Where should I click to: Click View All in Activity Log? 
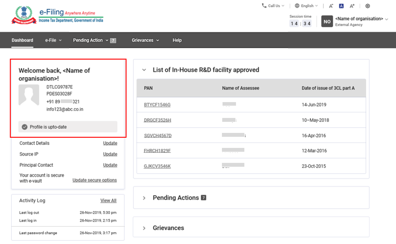[x=108, y=201]
